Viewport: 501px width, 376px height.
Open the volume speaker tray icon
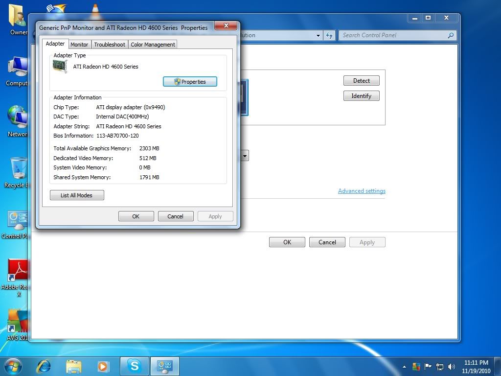[x=452, y=367]
